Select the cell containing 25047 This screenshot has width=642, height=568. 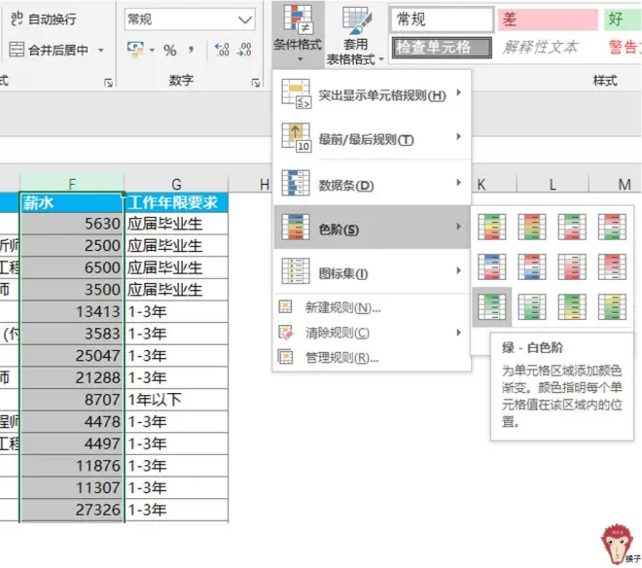[72, 355]
